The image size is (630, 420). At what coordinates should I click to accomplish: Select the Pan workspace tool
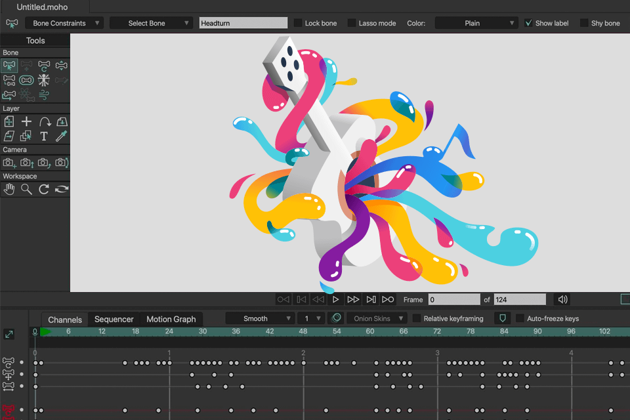click(x=9, y=189)
